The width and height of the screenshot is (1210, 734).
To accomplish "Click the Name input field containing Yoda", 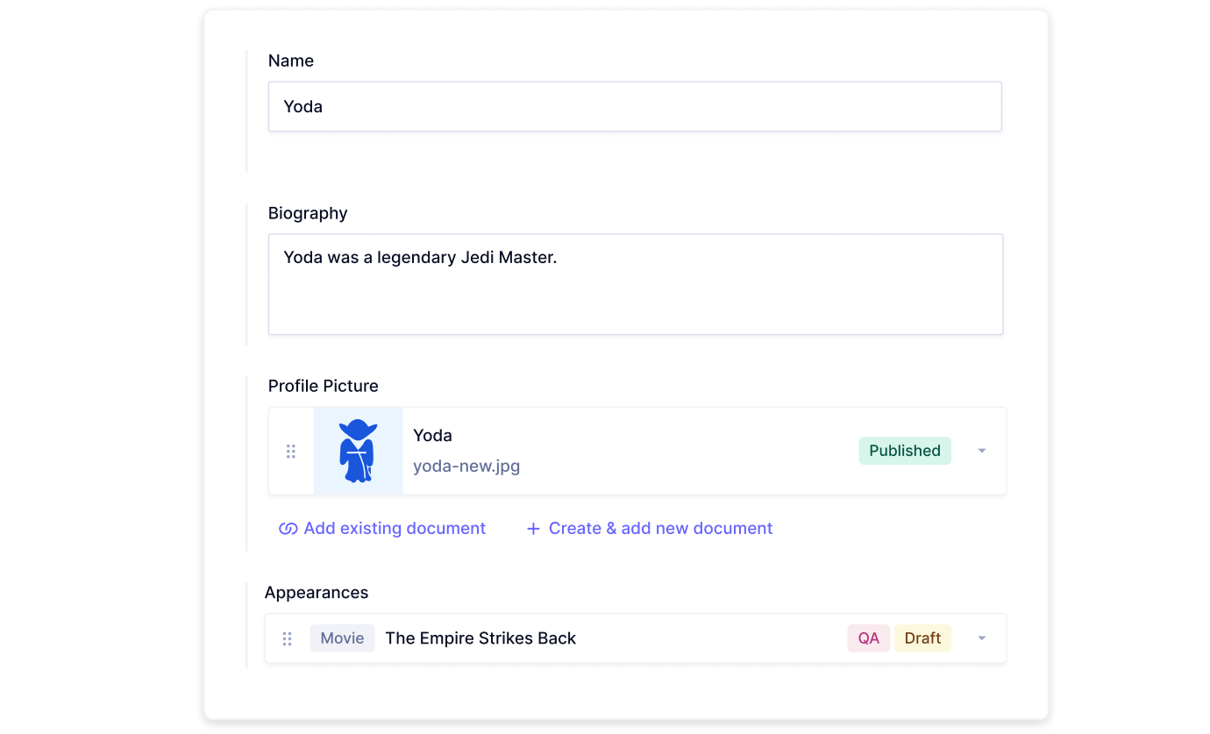I will [x=634, y=107].
